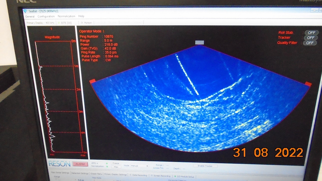Image resolution: width=322 pixels, height=181 pixels.
Task: Open the Mode dropdown set to Manual
Action: [x=139, y=166]
